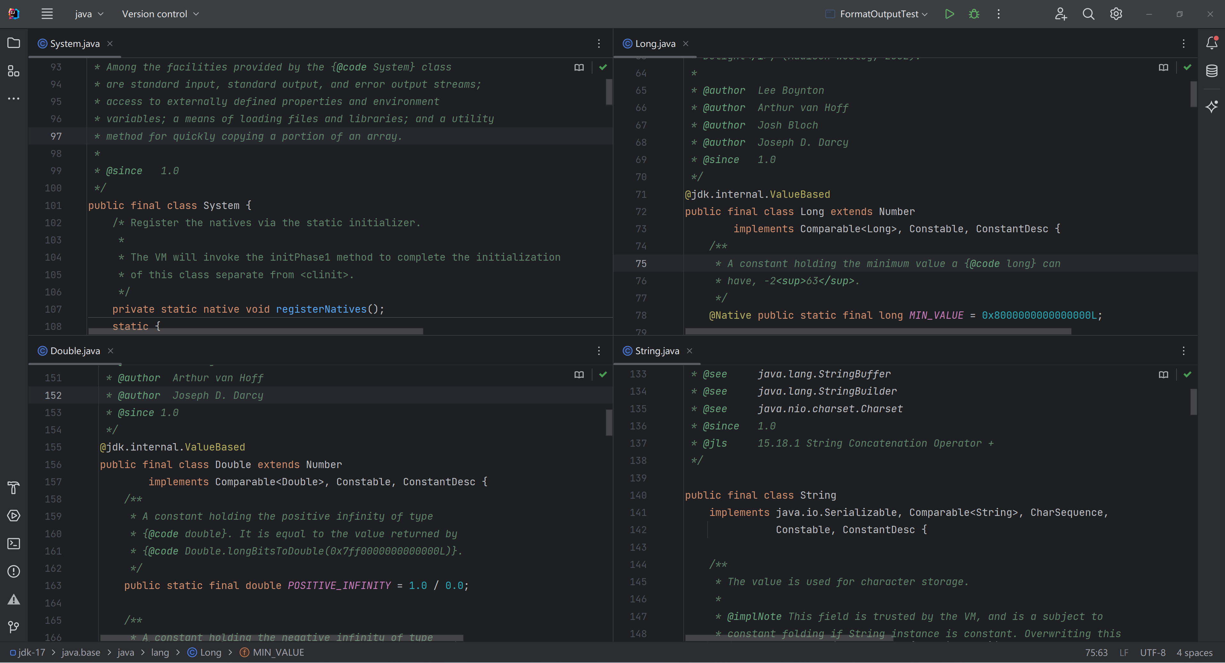The image size is (1225, 663).
Task: Open the Terminal tool window
Action: pos(14,543)
